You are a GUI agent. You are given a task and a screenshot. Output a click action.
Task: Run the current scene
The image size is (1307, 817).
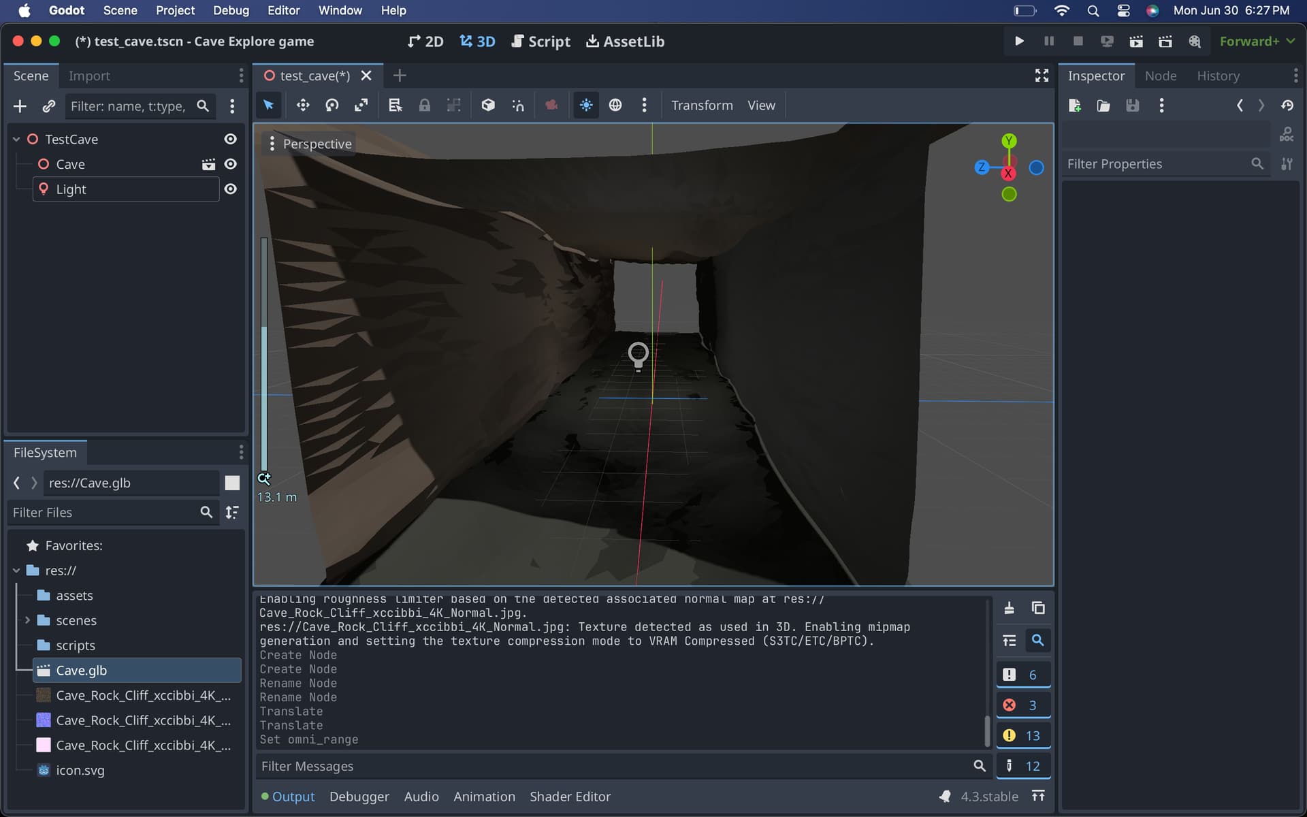[1136, 42]
